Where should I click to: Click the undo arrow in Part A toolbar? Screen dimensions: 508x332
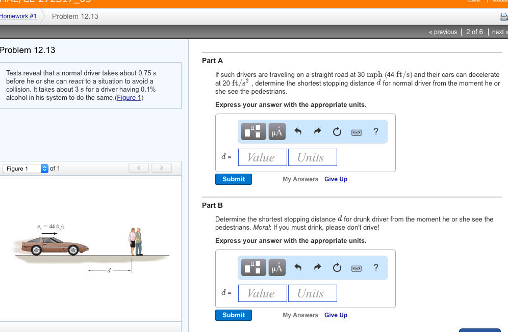point(298,131)
